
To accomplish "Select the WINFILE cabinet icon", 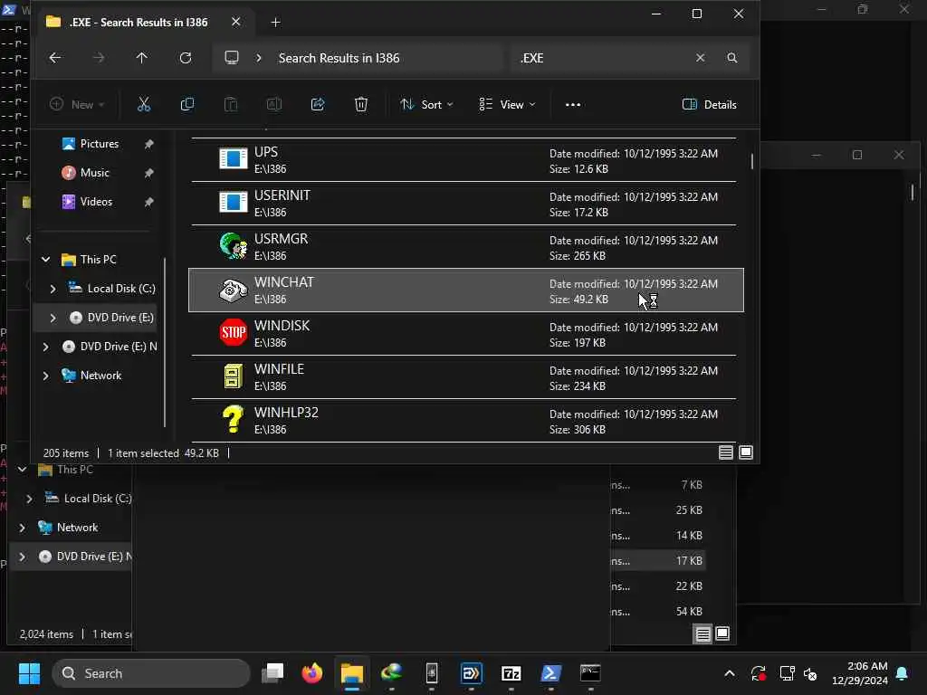I will tap(233, 376).
